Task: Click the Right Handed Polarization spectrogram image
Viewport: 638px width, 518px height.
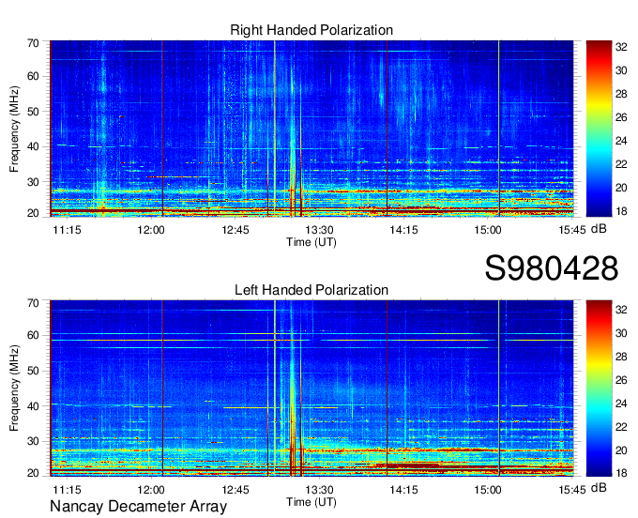Action: point(311,129)
